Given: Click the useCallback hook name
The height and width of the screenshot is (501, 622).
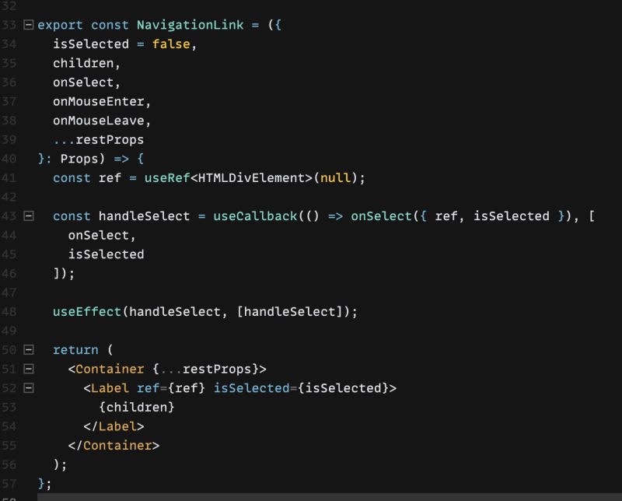Looking at the screenshot, I should (x=255, y=216).
